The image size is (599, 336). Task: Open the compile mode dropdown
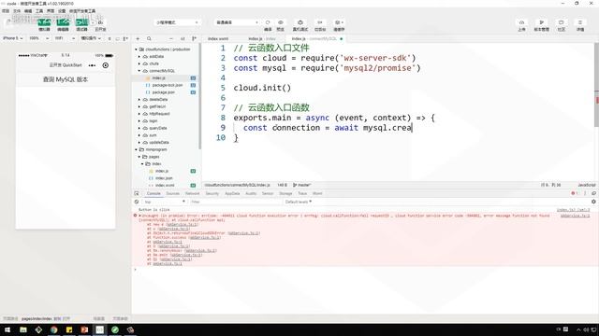(x=237, y=22)
